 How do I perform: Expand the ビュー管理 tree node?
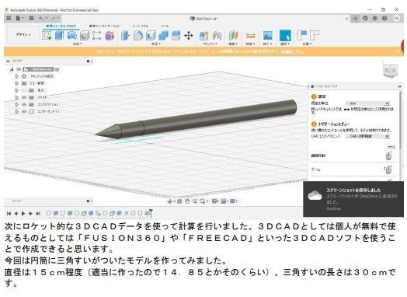pos(17,83)
